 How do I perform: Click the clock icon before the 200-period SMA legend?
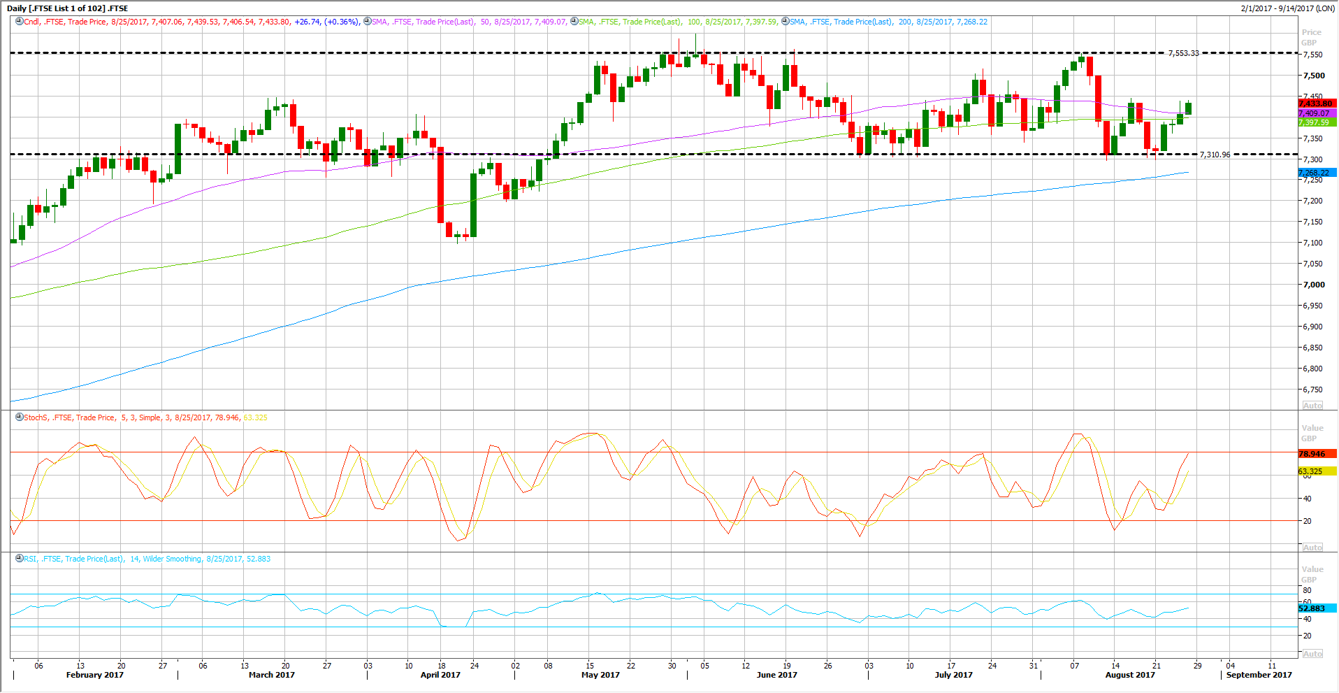click(785, 22)
